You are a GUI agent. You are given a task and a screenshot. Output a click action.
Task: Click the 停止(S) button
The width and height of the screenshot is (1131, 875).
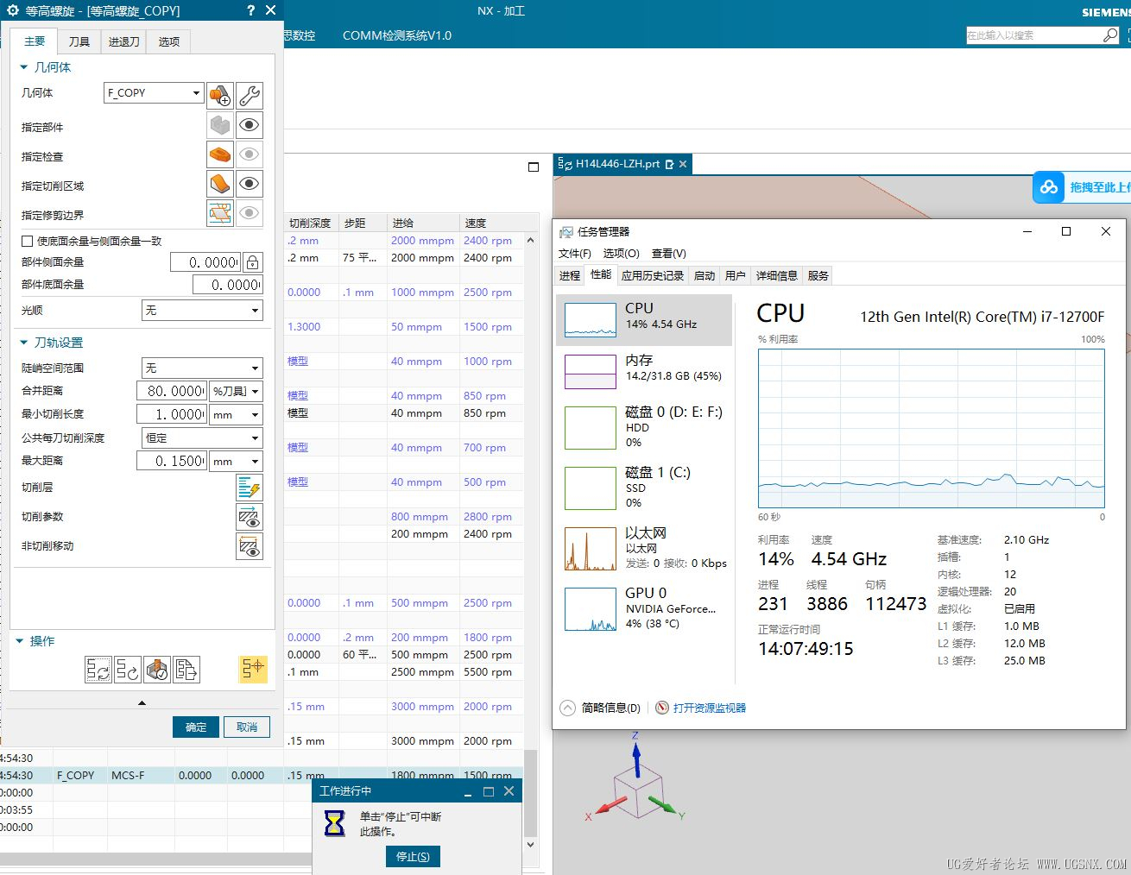(x=413, y=856)
